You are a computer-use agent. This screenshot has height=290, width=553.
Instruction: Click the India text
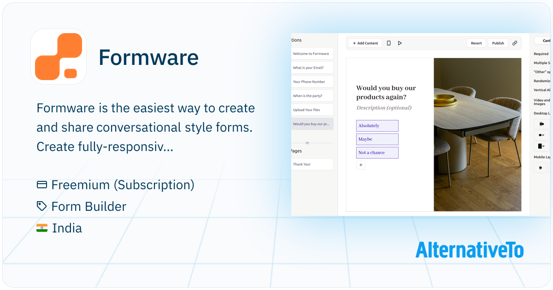[67, 228]
